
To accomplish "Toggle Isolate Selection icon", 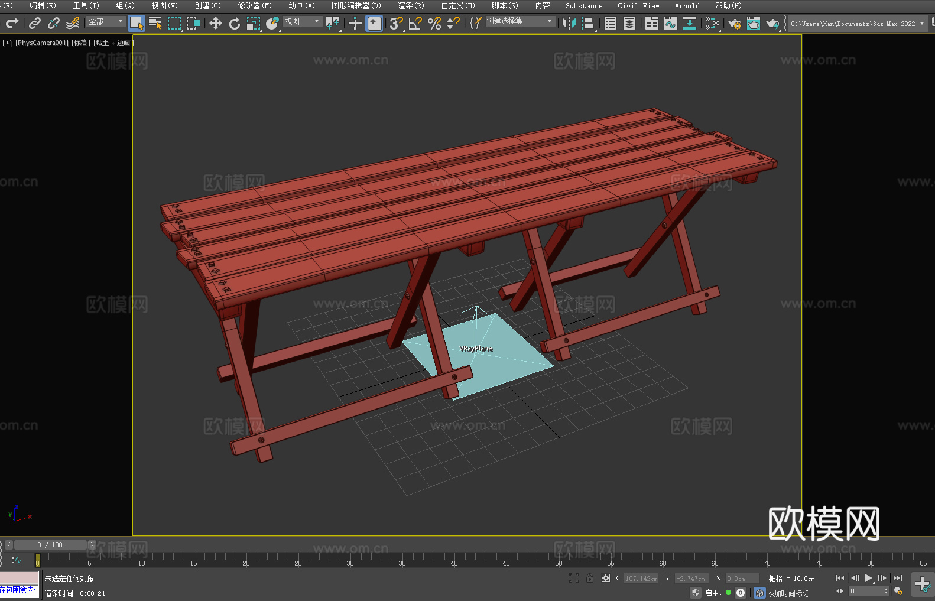I will pyautogui.click(x=573, y=578).
